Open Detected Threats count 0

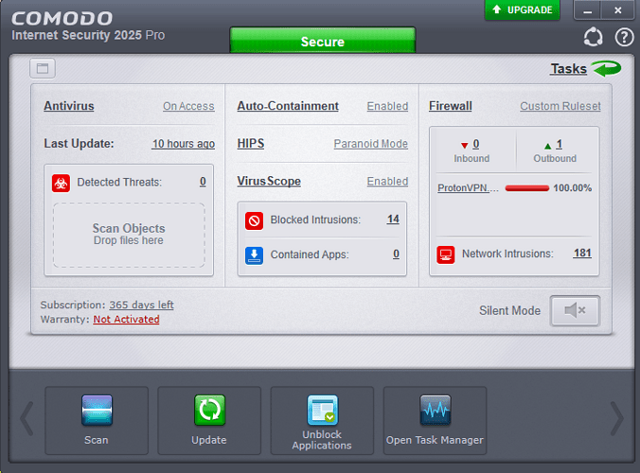click(203, 182)
